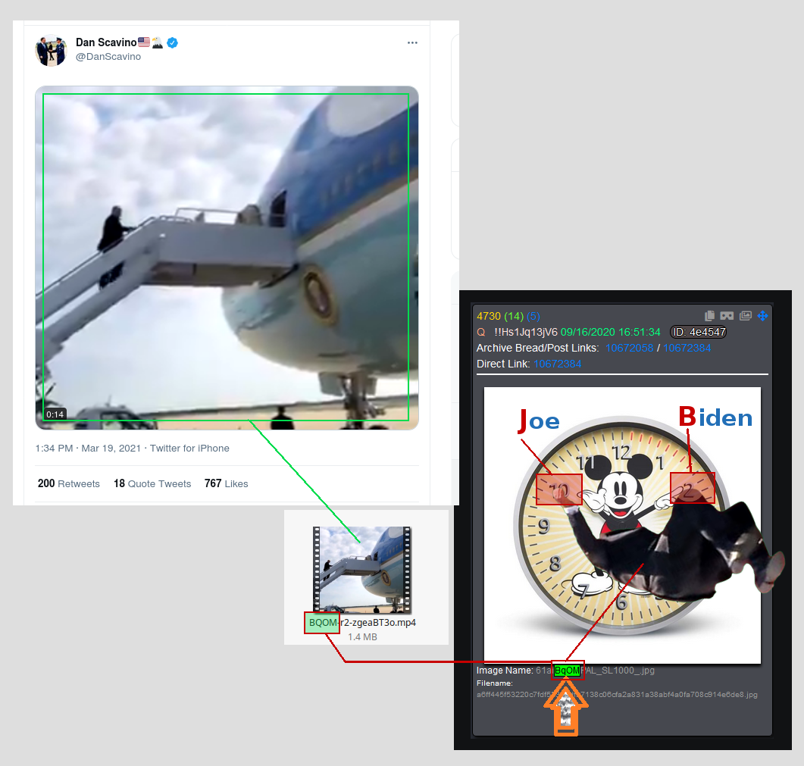Open the BQOM-r2-zgeaBT3o.mp4 file thumbnail

pyautogui.click(x=362, y=570)
